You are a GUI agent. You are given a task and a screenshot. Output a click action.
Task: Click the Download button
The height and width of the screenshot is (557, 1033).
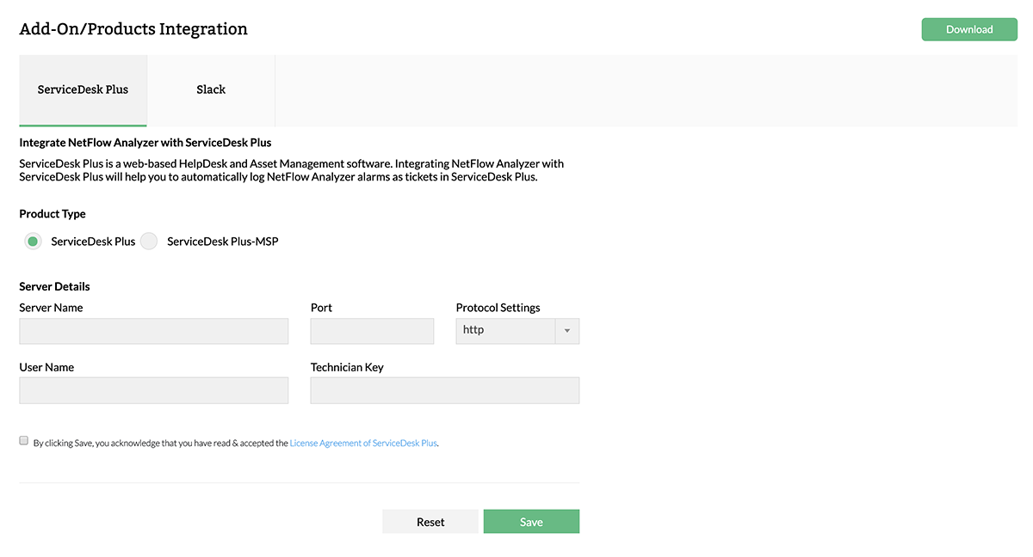[x=969, y=28]
